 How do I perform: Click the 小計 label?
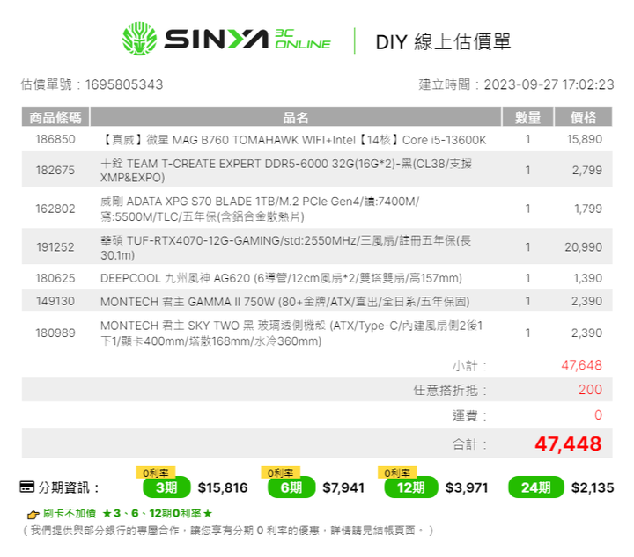[469, 366]
